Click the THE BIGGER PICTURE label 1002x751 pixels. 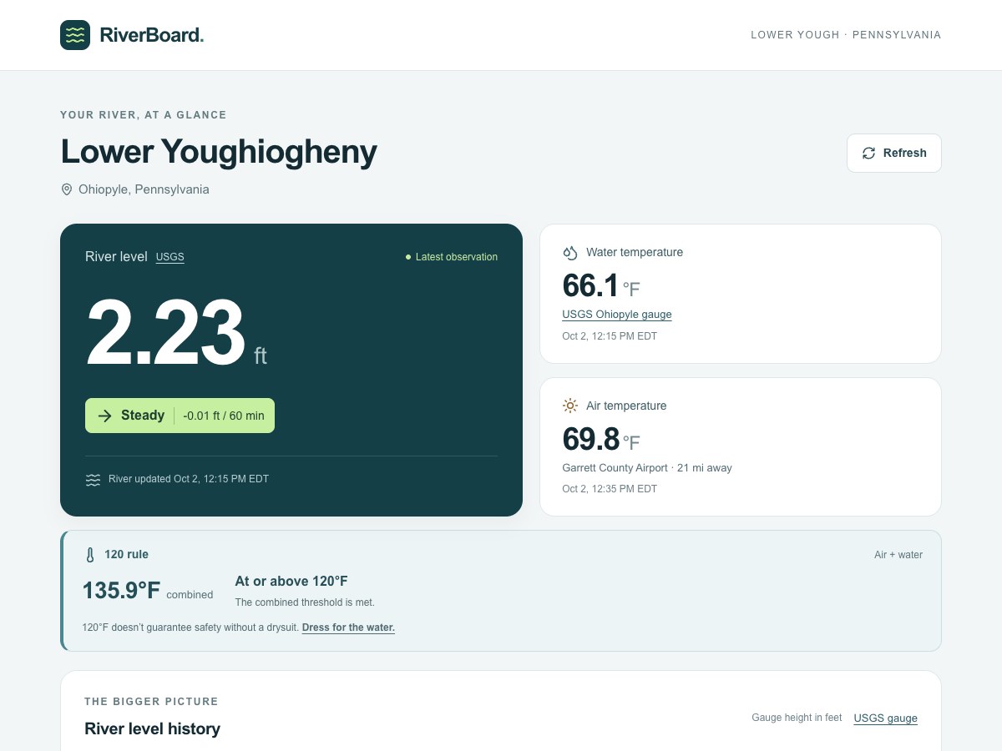[x=151, y=702]
